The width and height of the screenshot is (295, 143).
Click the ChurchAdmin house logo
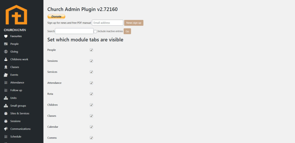16,15
